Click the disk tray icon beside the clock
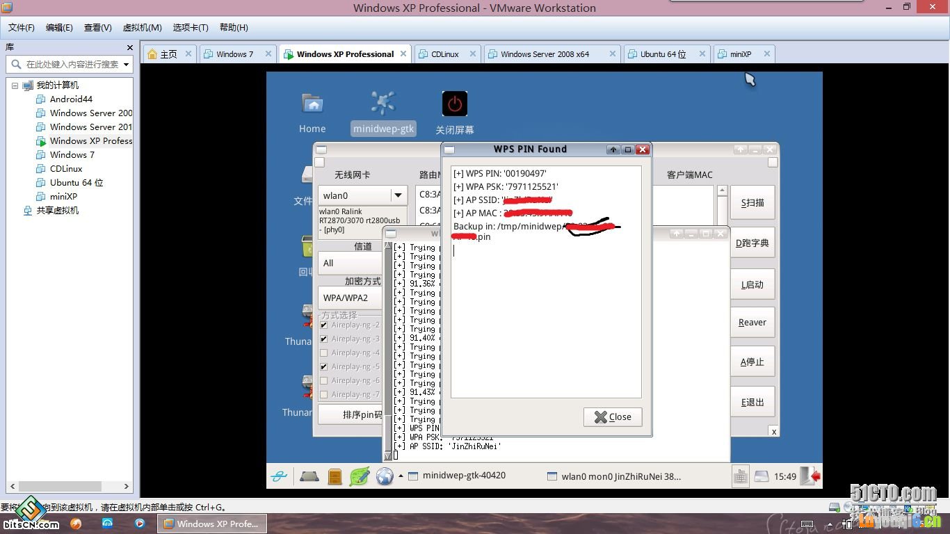The width and height of the screenshot is (950, 534). 762,476
